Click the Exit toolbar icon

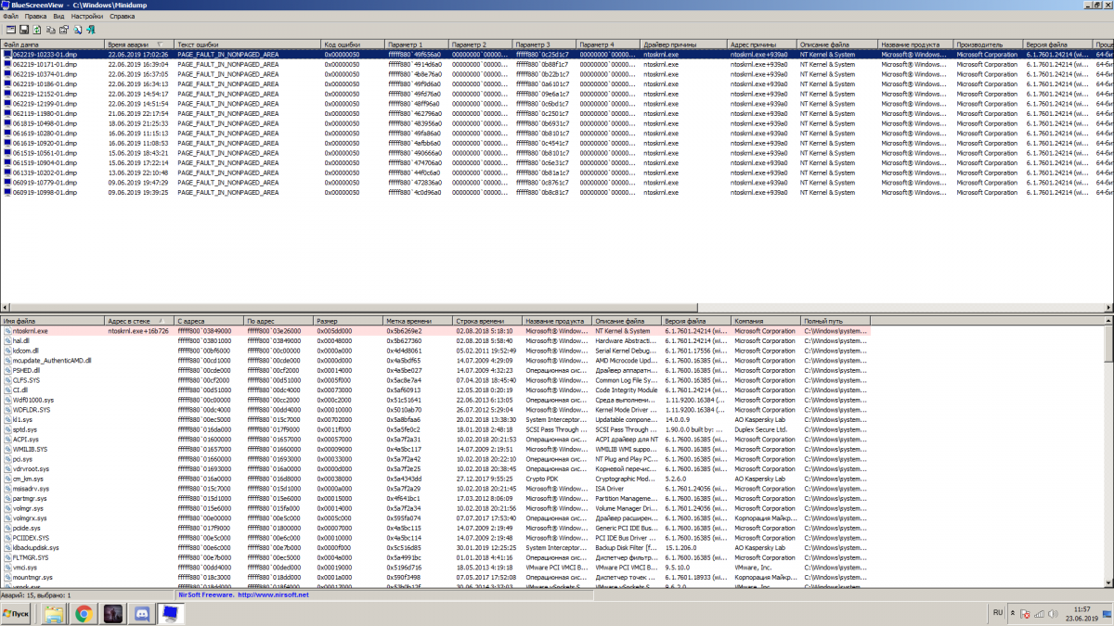tap(91, 31)
